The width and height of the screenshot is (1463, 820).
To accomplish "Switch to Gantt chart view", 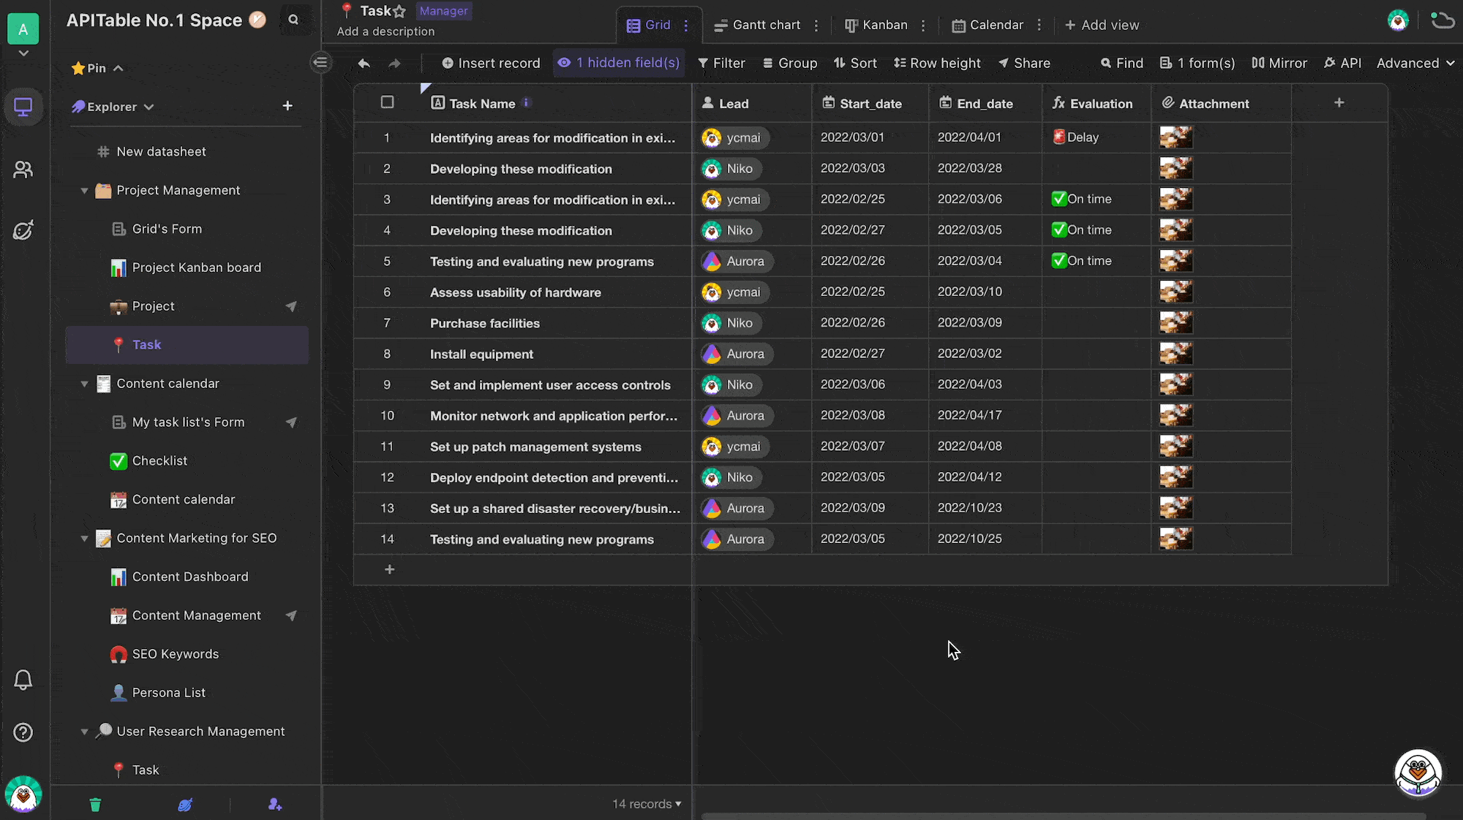I will tap(759, 25).
